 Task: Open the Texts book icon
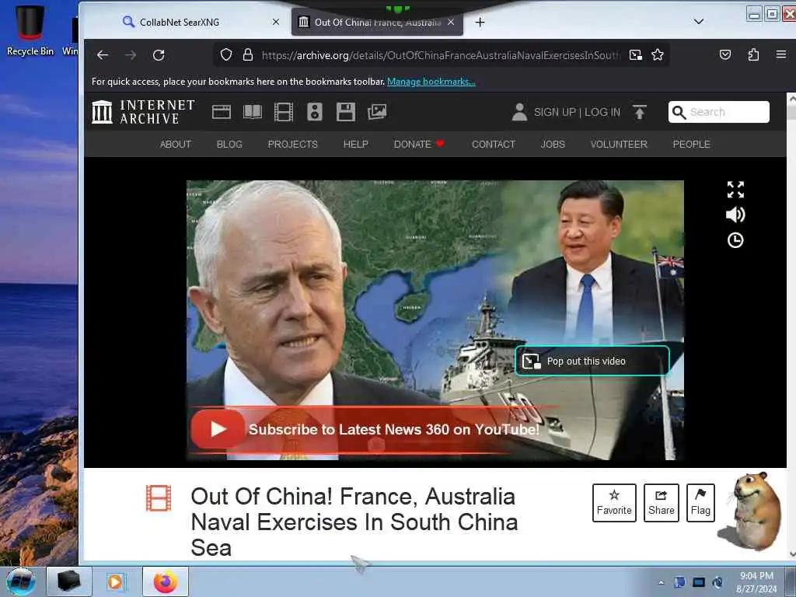(x=253, y=112)
